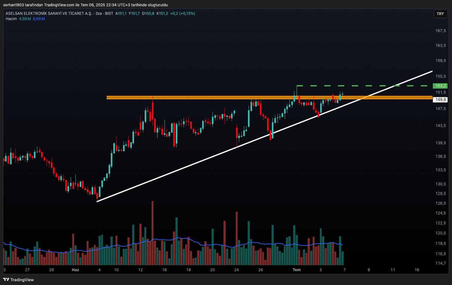Click the 124,5 price axis label

[440, 213]
